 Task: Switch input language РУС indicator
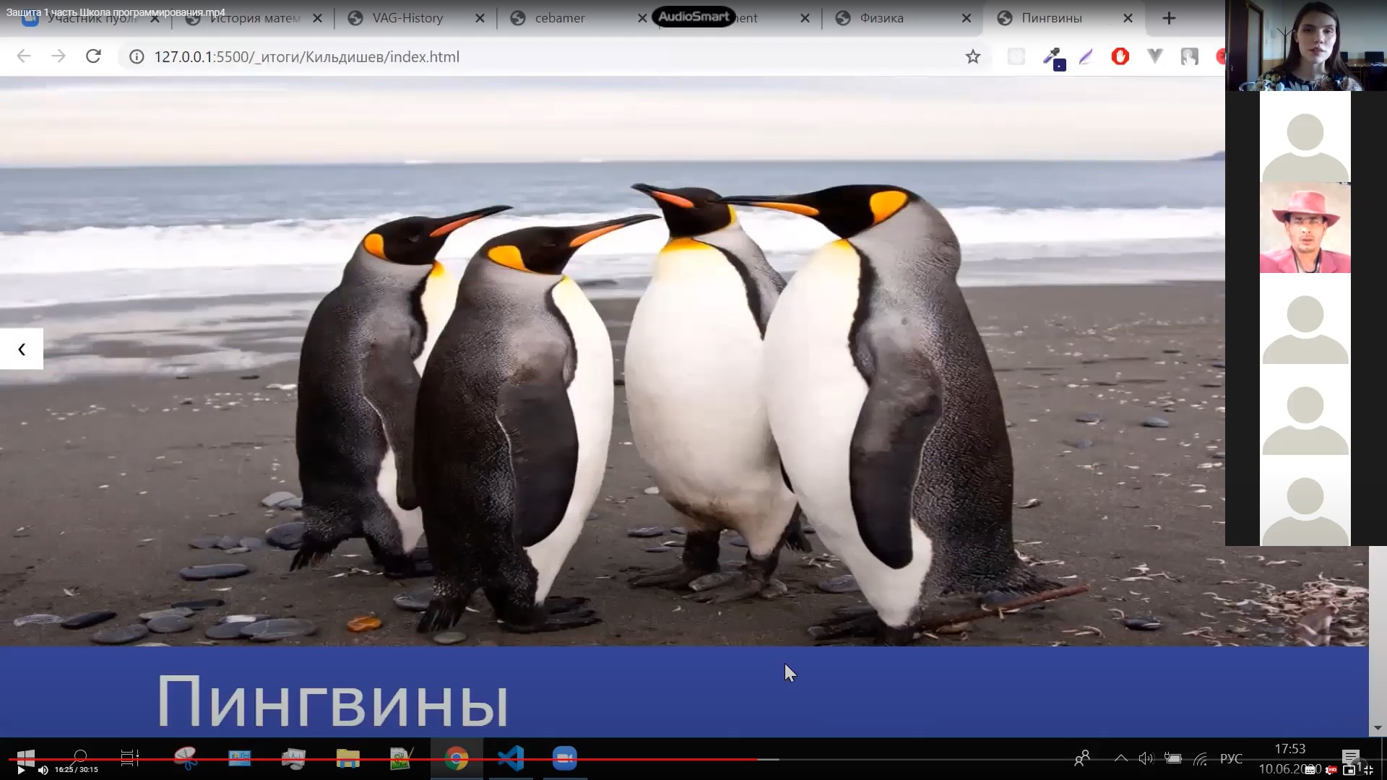pyautogui.click(x=1231, y=758)
